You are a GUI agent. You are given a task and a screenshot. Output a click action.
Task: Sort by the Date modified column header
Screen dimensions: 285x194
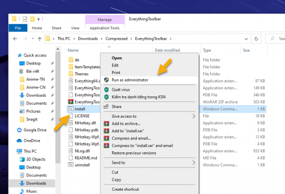[167, 50]
